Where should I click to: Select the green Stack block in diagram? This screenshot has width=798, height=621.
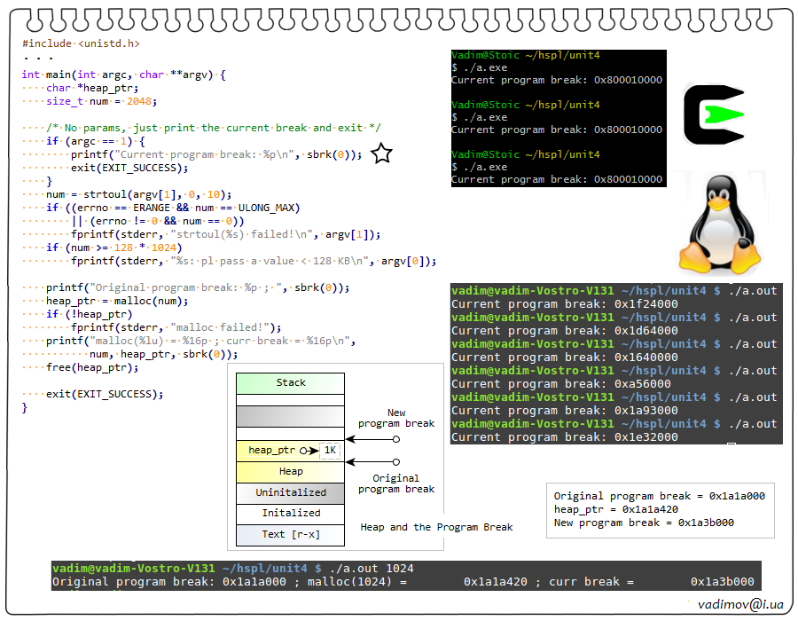point(290,383)
